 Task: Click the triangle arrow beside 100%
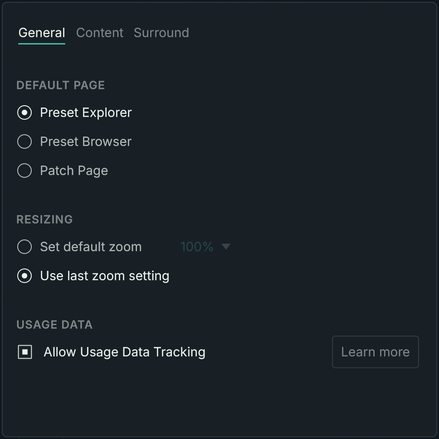coord(226,247)
